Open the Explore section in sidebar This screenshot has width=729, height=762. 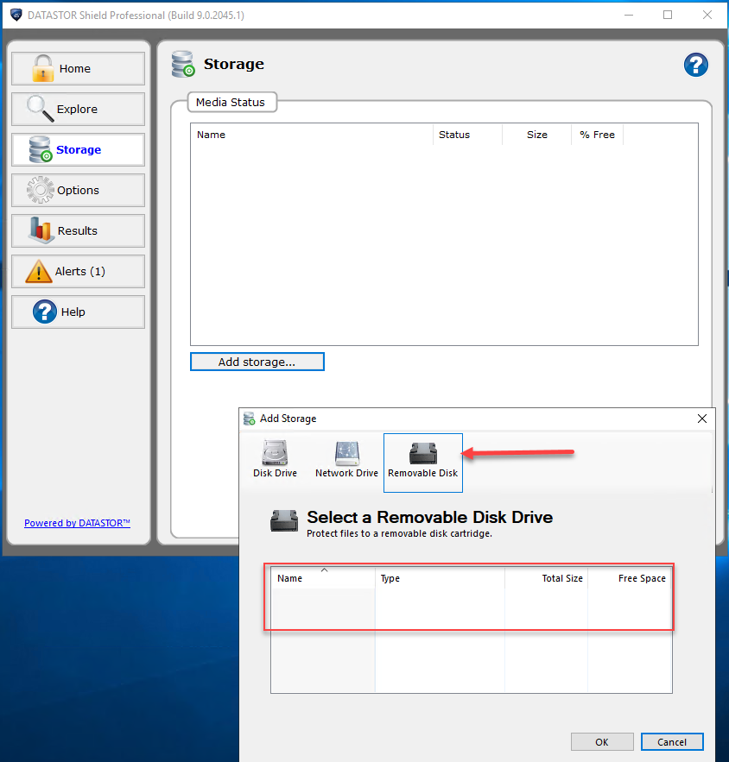78,109
